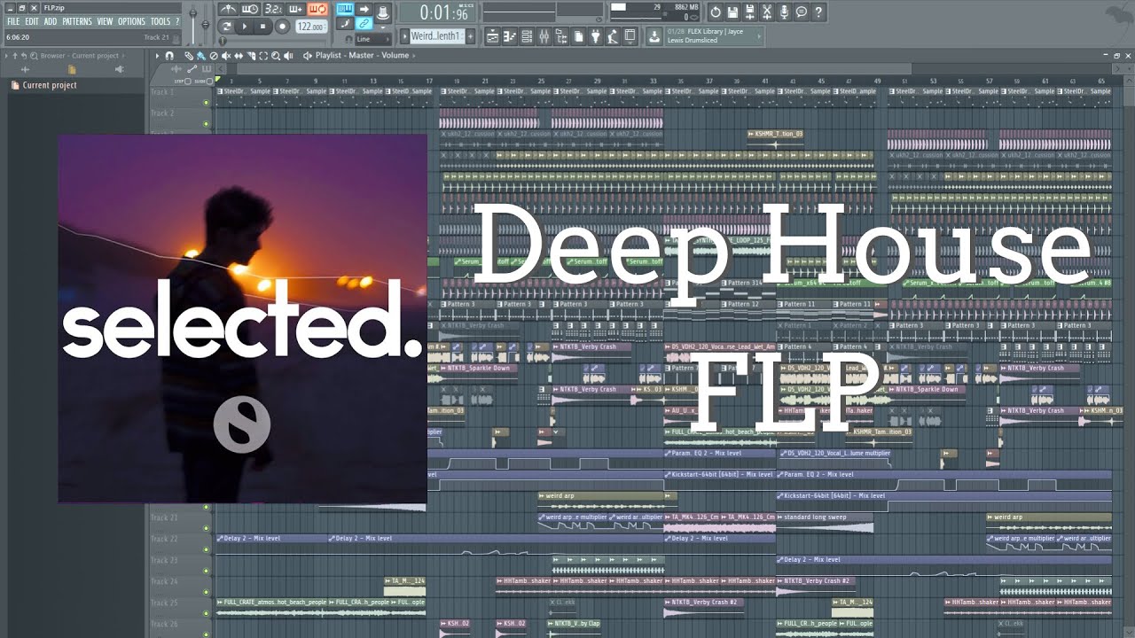1135x638 pixels.
Task: Click the master pitch slider
Action: (x=206, y=25)
